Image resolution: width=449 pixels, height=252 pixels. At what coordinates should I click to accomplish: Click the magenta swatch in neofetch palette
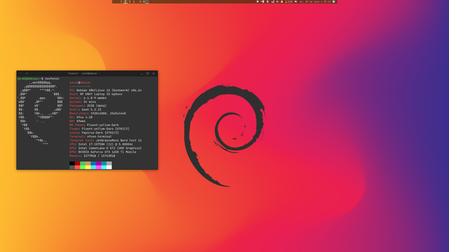click(98, 165)
